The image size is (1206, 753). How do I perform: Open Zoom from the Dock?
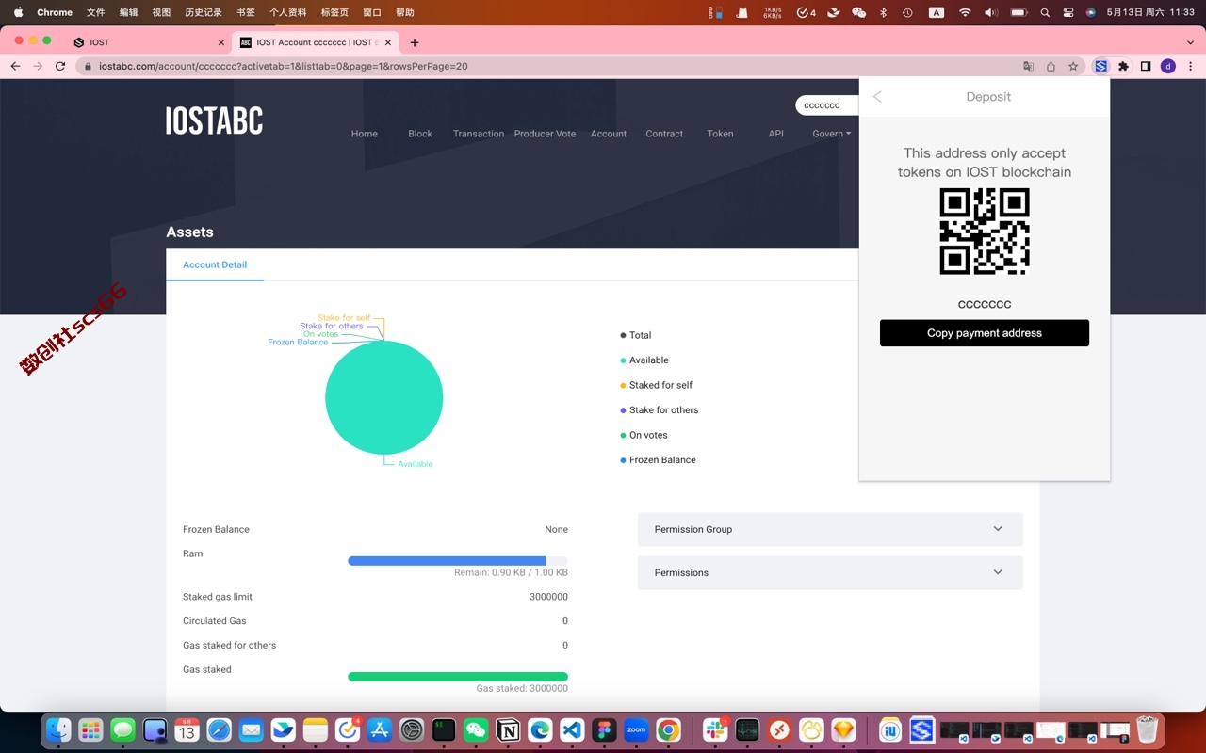(x=636, y=729)
